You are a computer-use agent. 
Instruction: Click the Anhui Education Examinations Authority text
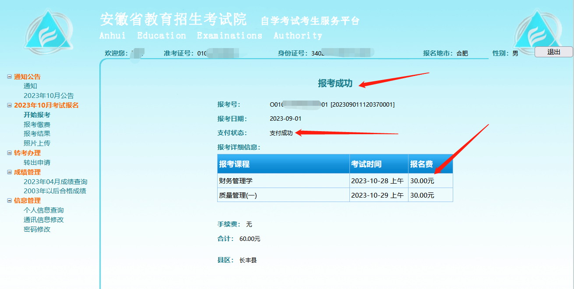[211, 35]
